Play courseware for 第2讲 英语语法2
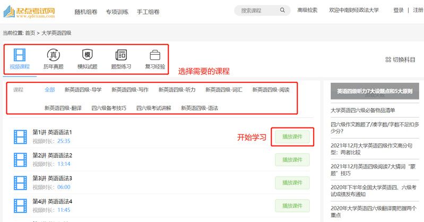424x222 pixels. [292, 160]
